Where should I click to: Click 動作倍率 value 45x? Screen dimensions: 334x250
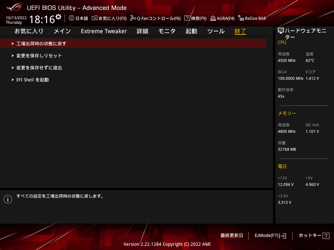(x=281, y=96)
